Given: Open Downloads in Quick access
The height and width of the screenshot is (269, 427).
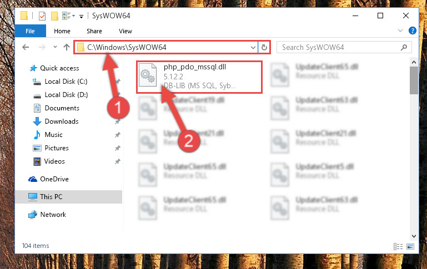Looking at the screenshot, I should (62, 121).
